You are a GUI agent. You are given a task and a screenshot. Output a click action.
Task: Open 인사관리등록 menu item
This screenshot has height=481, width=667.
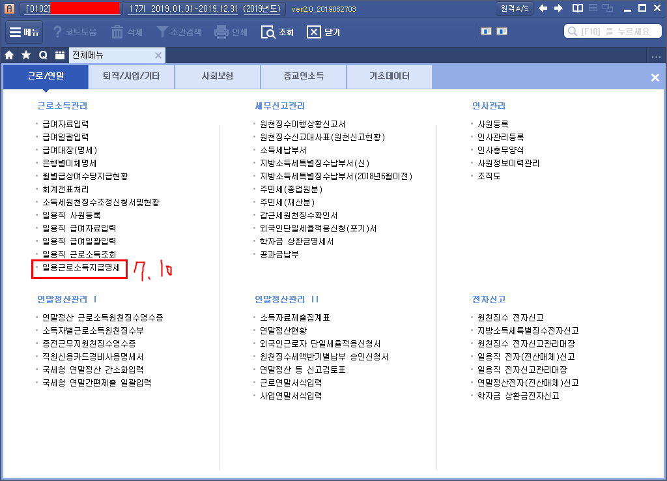point(501,137)
